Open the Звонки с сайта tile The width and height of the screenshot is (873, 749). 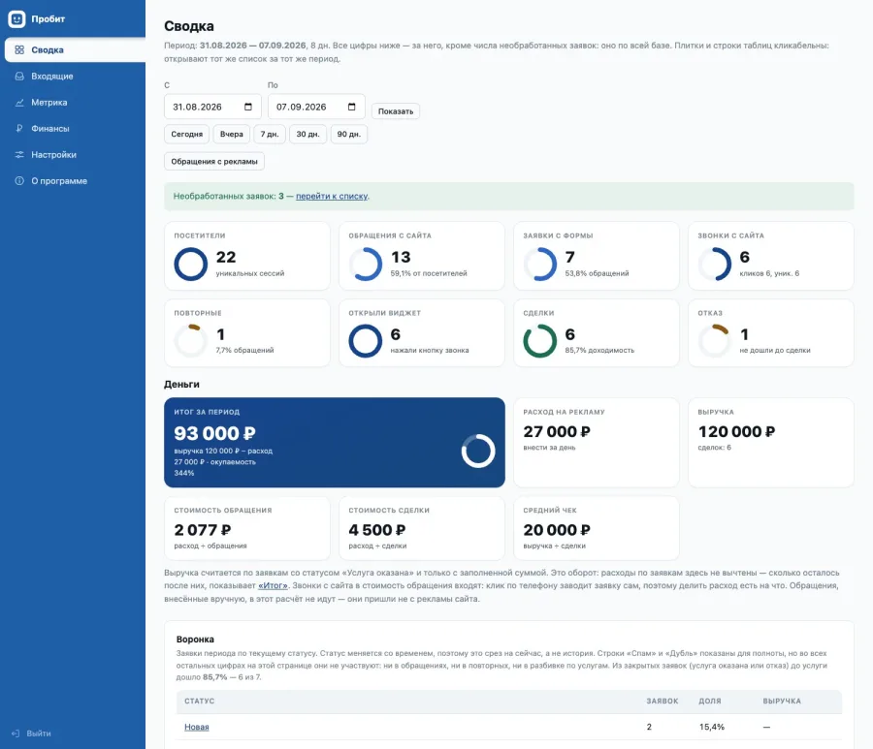coord(771,256)
